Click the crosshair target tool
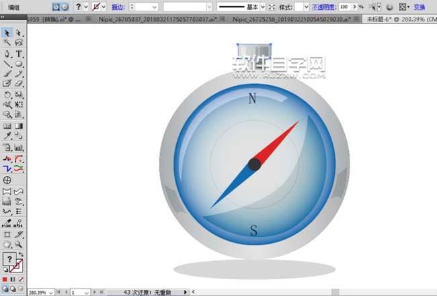The height and width of the screenshot is (296, 437). (7, 180)
